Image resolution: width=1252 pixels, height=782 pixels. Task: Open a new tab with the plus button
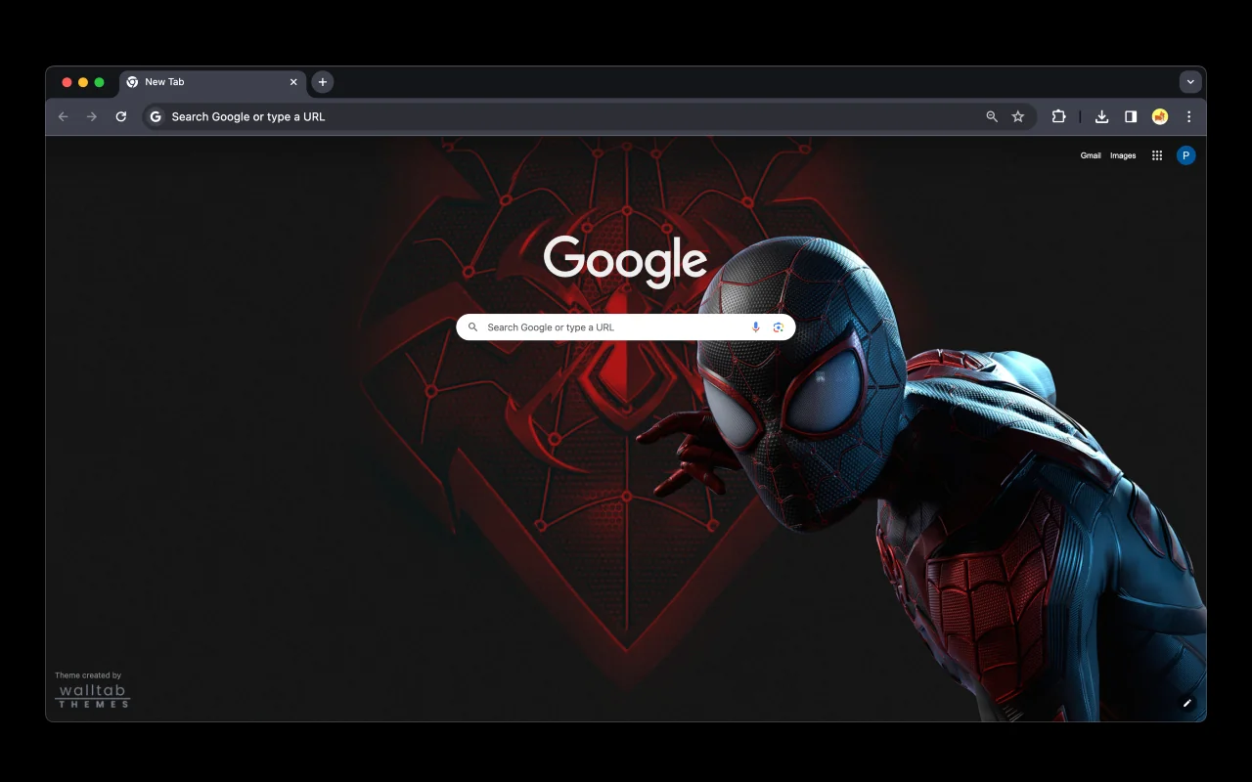pyautogui.click(x=323, y=82)
